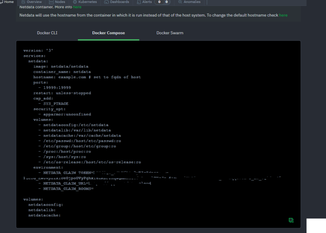Click the NETDATA_CLAIM_URL line
The width and height of the screenshot is (326, 233).
click(95, 183)
